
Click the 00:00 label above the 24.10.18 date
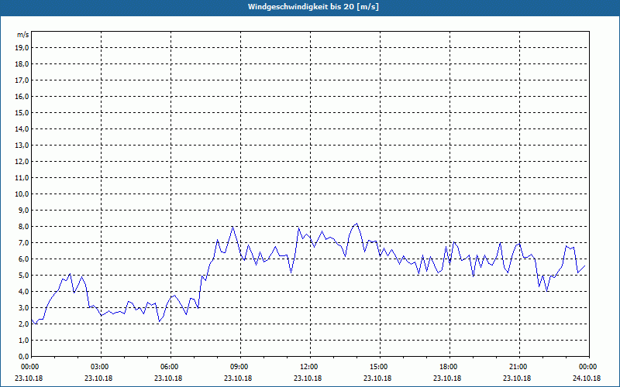pyautogui.click(x=589, y=367)
